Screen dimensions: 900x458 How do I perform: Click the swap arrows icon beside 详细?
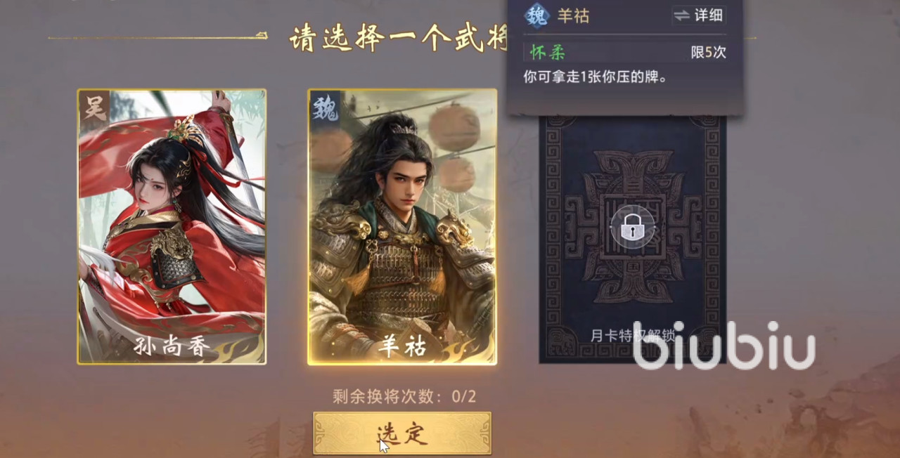[x=681, y=15]
